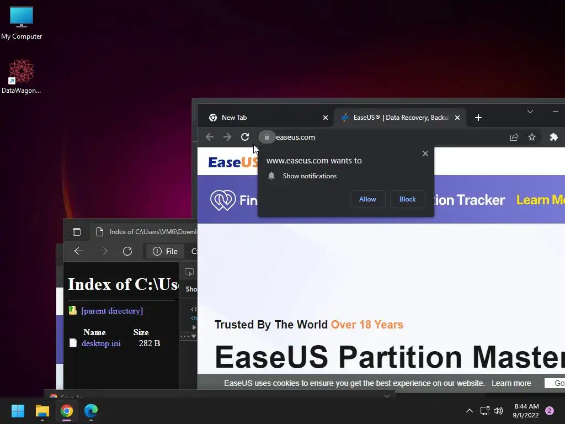This screenshot has width=565, height=424.
Task: Go back in the Chrome window
Action: tap(210, 137)
